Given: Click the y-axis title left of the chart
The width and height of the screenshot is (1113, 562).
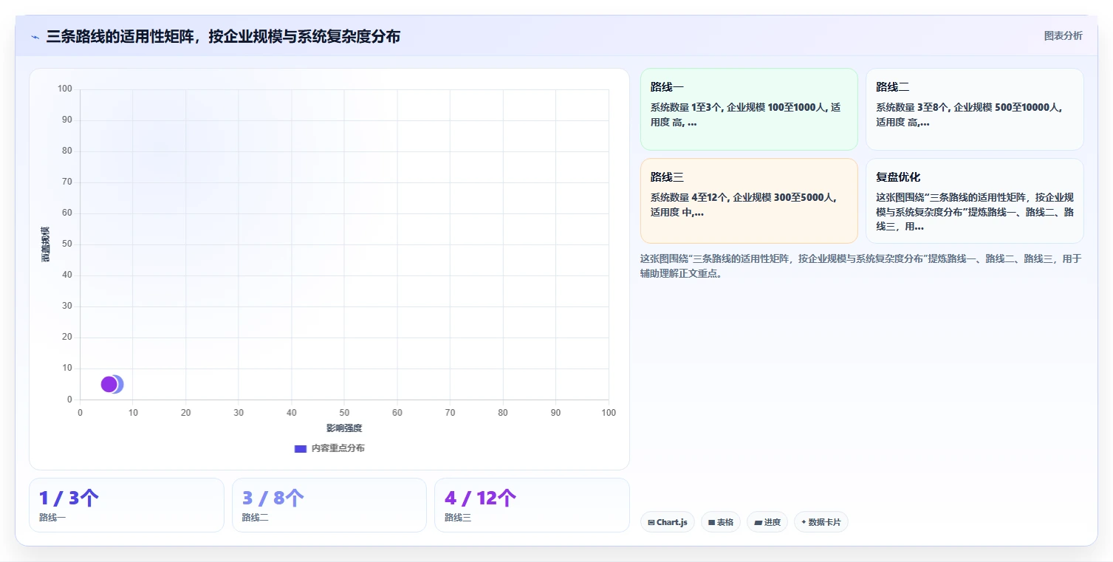Looking at the screenshot, I should pos(45,244).
